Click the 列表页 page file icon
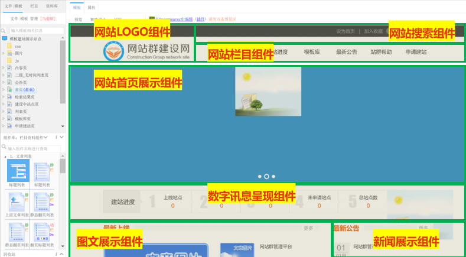 tap(9, 112)
